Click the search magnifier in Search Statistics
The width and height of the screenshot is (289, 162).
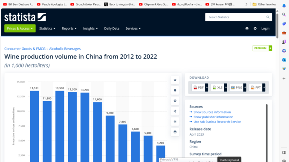pos(268,17)
